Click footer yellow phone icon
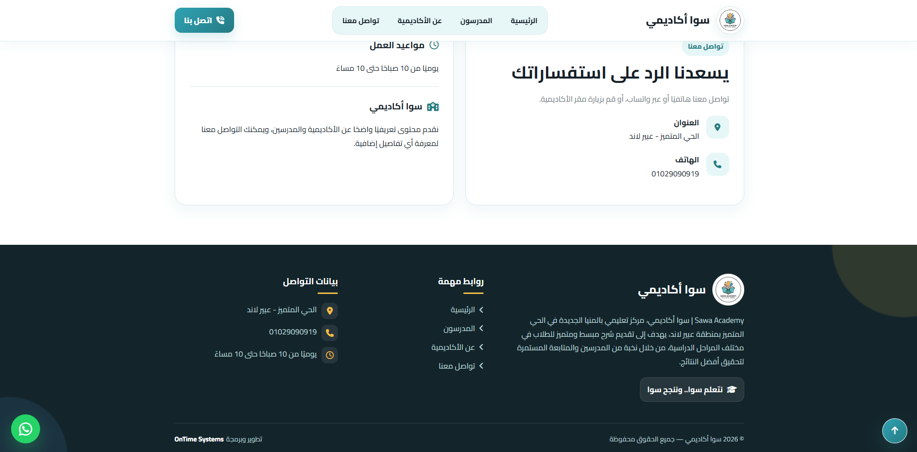917x452 pixels. click(330, 333)
